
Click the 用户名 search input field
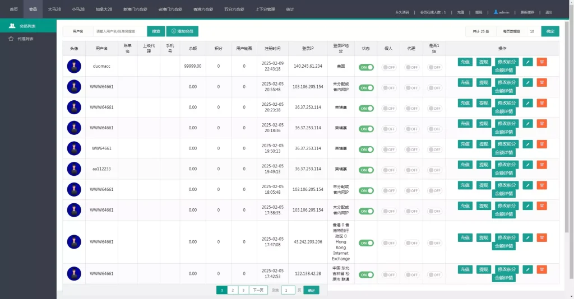[x=119, y=32]
